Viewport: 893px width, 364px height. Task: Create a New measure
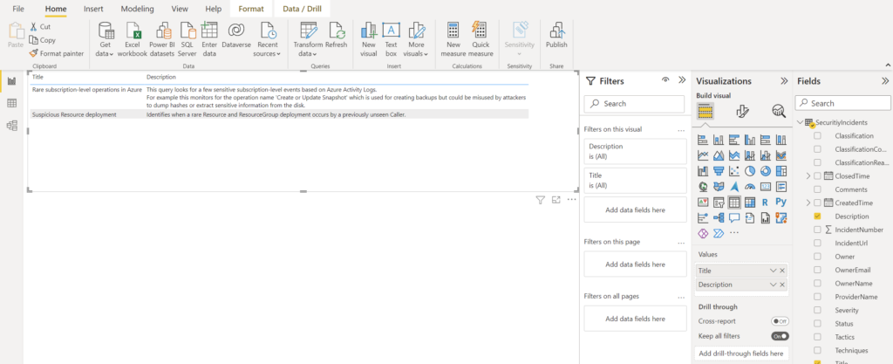click(453, 38)
